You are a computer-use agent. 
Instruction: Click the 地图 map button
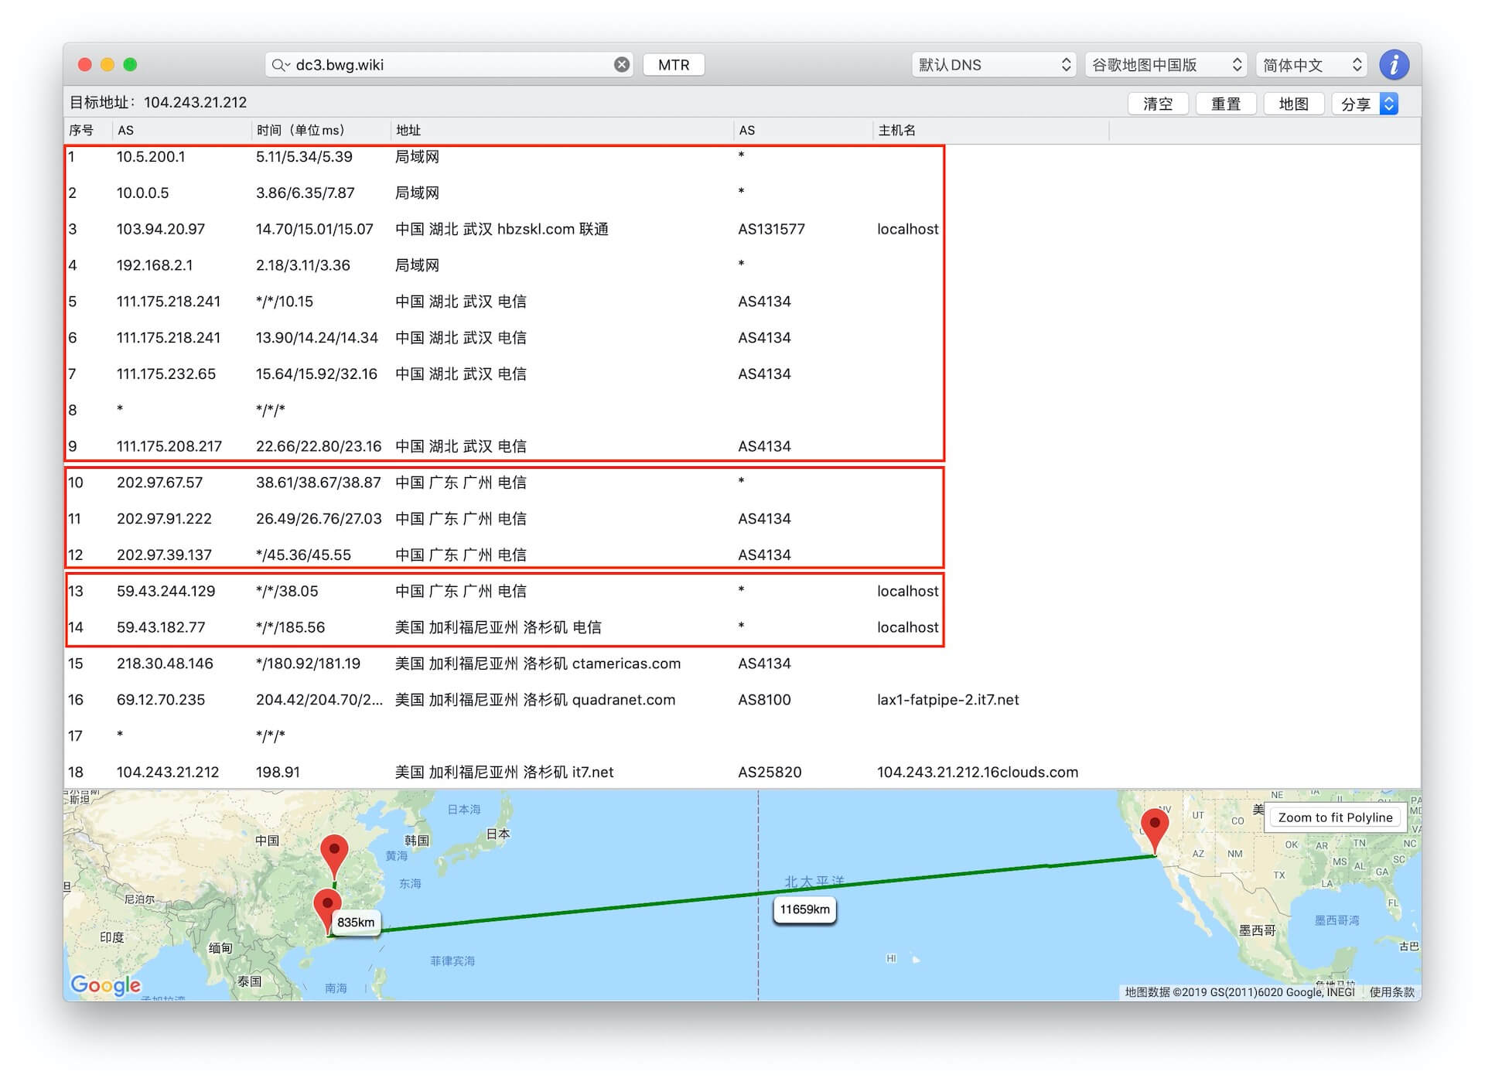1293,104
